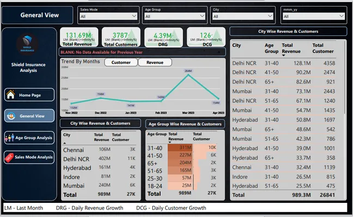Open the Age Group slicer dropdown

[174, 16]
